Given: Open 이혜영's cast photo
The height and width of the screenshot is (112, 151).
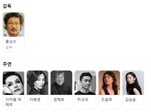Looking at the screenshot, I should 37,83.
